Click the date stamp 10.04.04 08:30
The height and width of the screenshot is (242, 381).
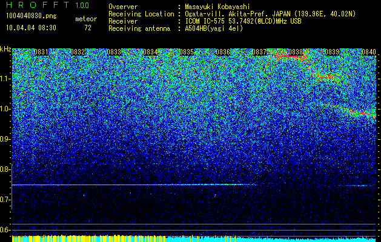coord(31,28)
